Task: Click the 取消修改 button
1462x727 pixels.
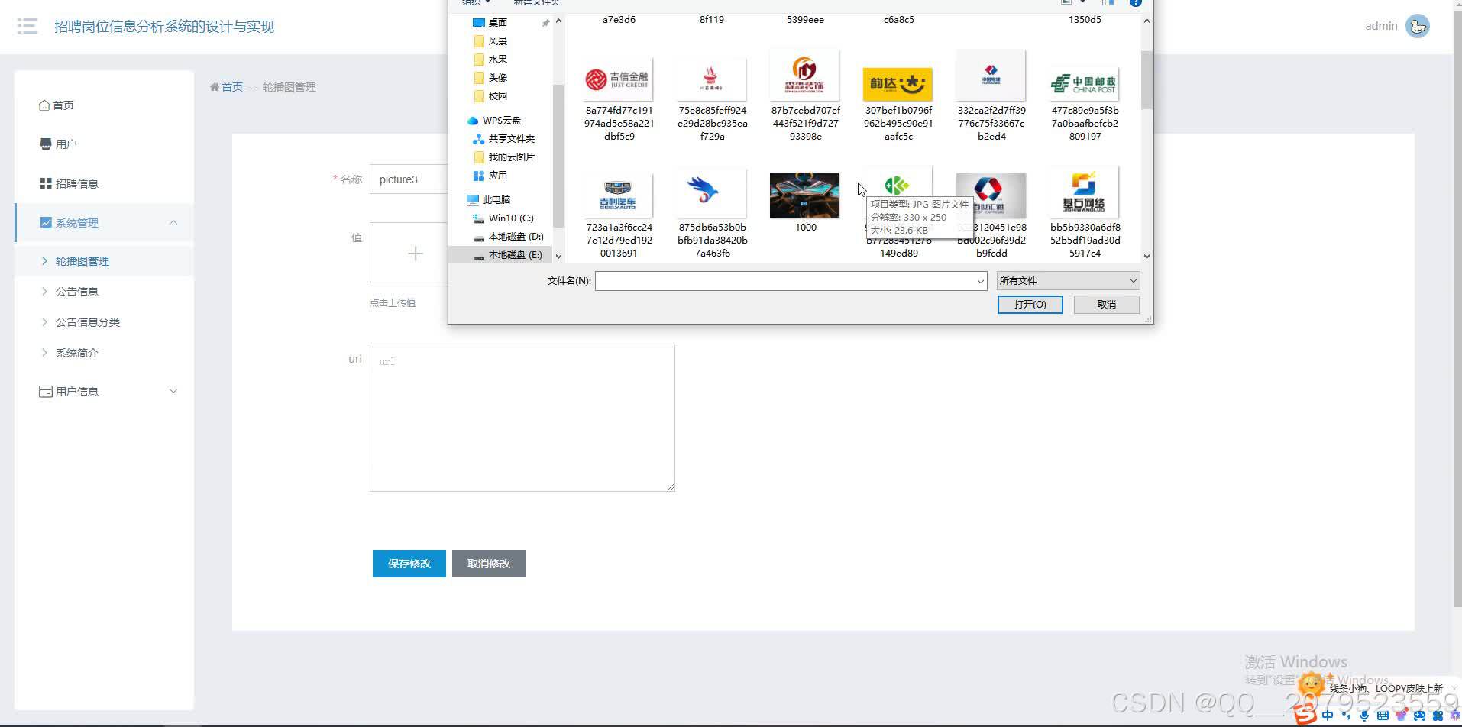Action: (x=488, y=564)
